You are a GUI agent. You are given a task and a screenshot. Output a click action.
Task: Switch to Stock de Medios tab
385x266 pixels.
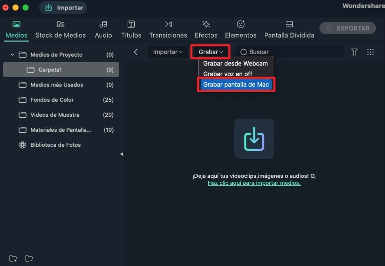pyautogui.click(x=61, y=30)
